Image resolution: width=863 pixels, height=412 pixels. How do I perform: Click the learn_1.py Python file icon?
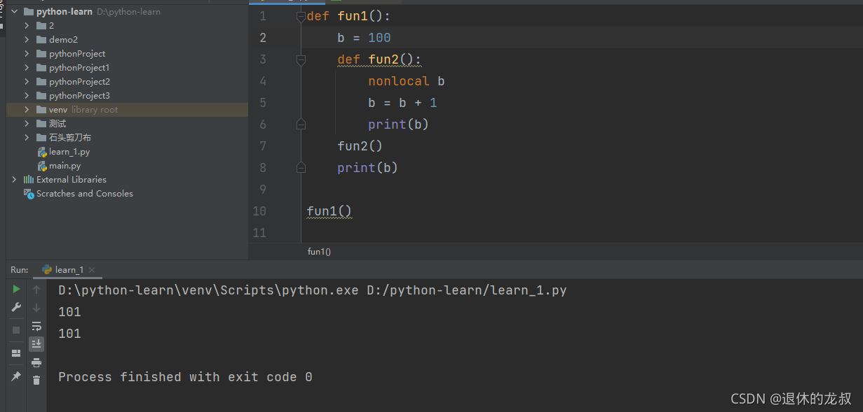point(42,151)
